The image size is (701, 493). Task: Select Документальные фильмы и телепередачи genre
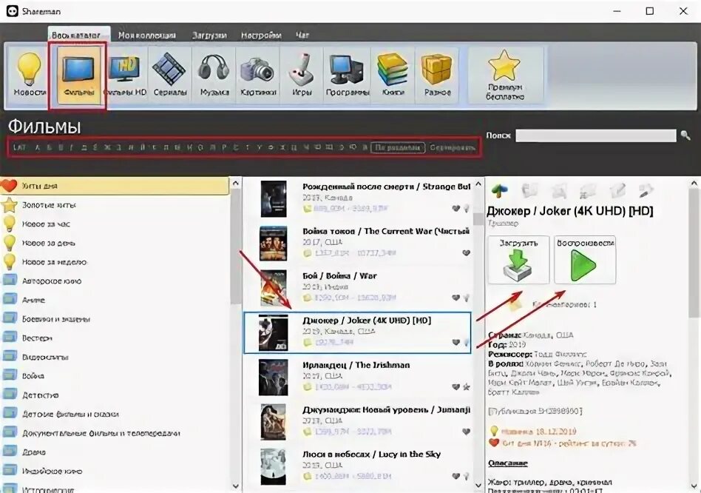coord(101,433)
